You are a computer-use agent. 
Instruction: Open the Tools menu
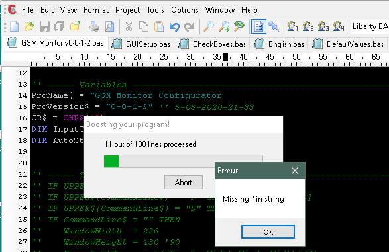[x=155, y=10]
